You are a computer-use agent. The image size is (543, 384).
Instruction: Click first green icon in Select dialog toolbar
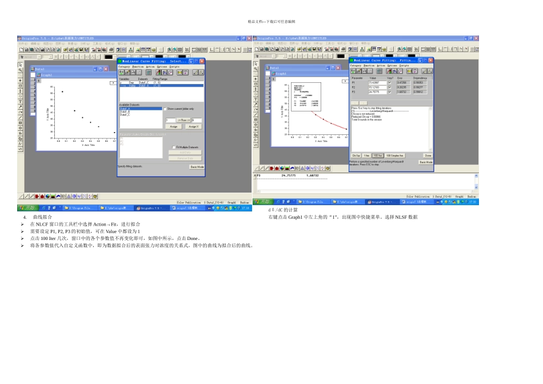[122, 73]
